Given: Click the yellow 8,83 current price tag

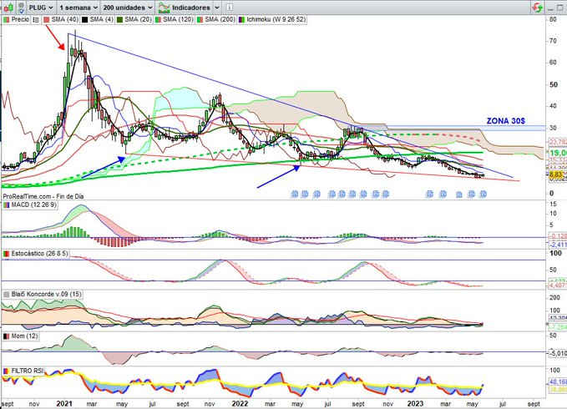Looking at the screenshot, I should 555,174.
